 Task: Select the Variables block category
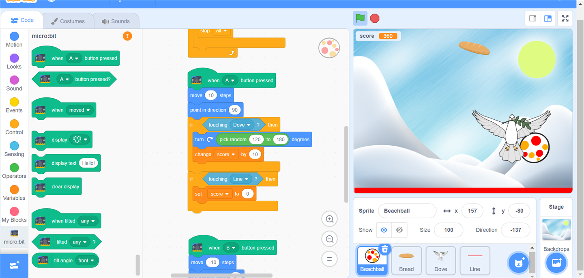tap(14, 193)
